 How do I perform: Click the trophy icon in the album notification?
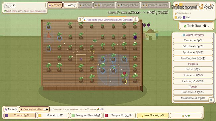85,20
